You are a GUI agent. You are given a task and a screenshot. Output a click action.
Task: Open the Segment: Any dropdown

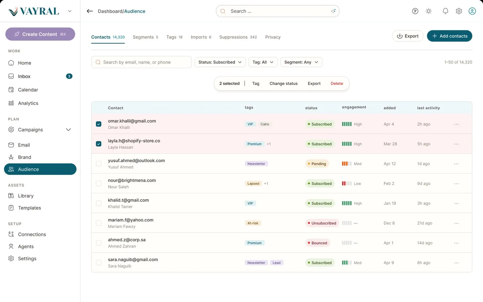301,62
